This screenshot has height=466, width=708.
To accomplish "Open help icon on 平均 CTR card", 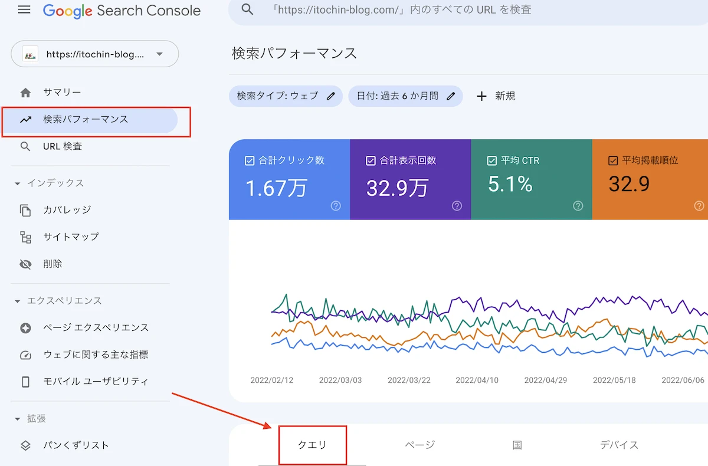I will coord(578,206).
